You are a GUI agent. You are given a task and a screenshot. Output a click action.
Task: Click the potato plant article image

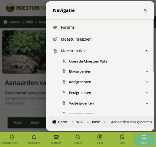click(24, 52)
